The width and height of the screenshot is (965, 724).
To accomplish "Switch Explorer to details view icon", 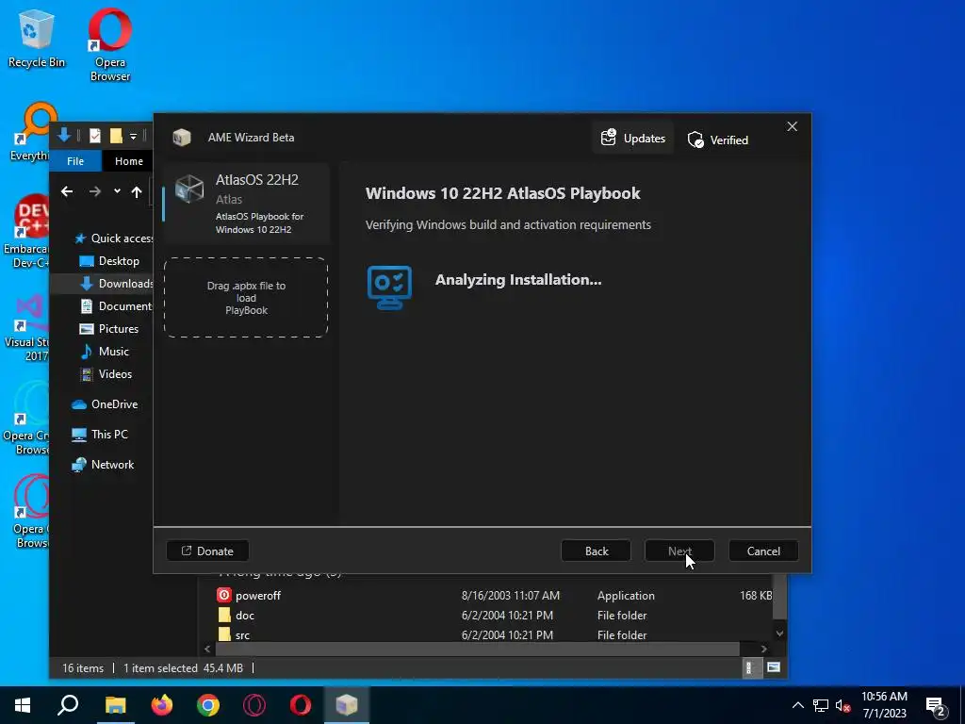I will [749, 667].
